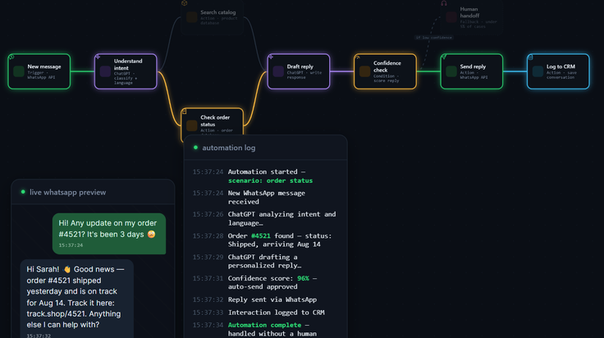
Task: Click the 'Automation complete' green log text
Action: coord(264,325)
